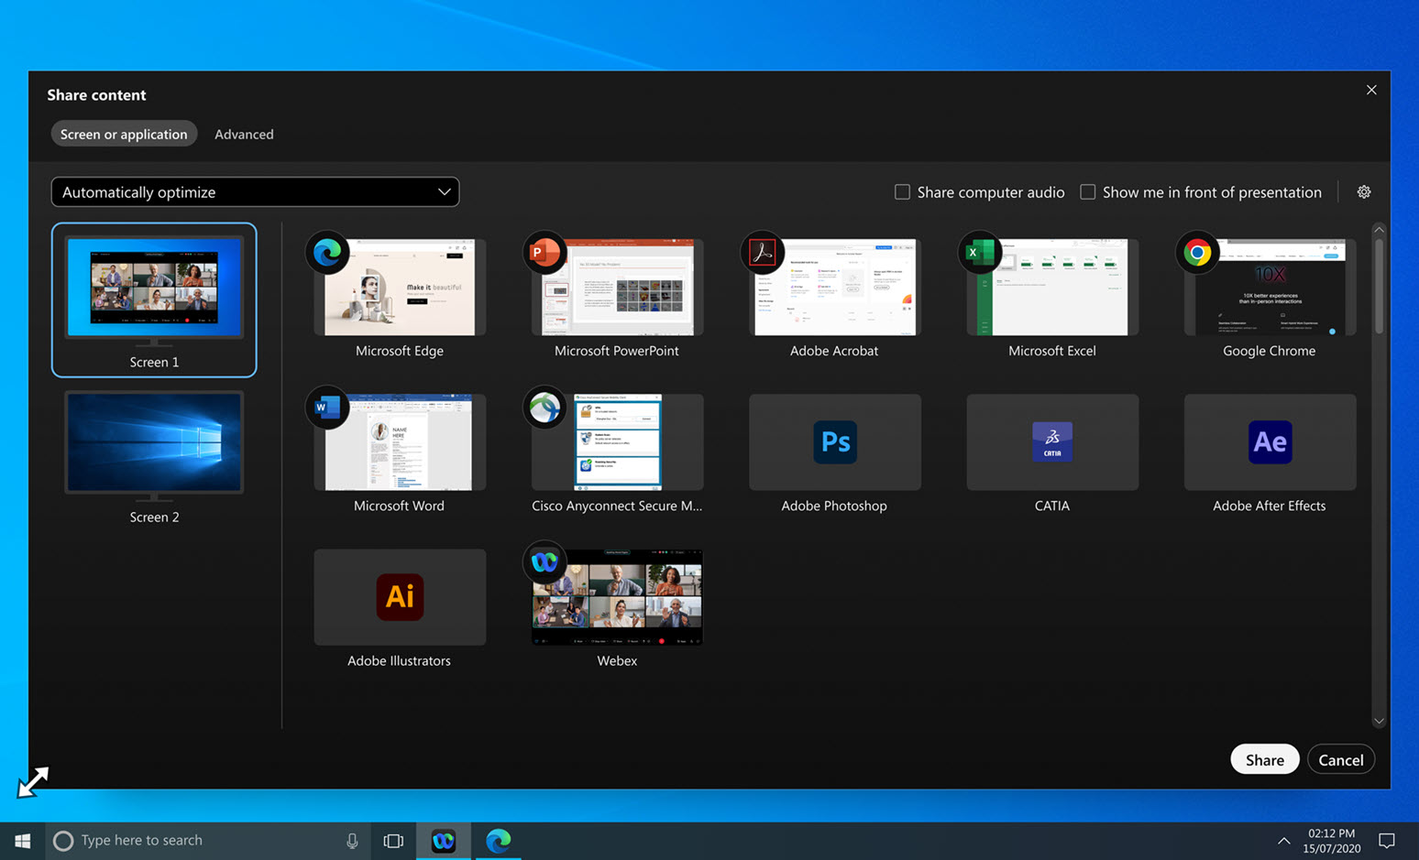Image resolution: width=1419 pixels, height=860 pixels.
Task: Select the Microsoft Word app icon badge
Action: [x=327, y=408]
